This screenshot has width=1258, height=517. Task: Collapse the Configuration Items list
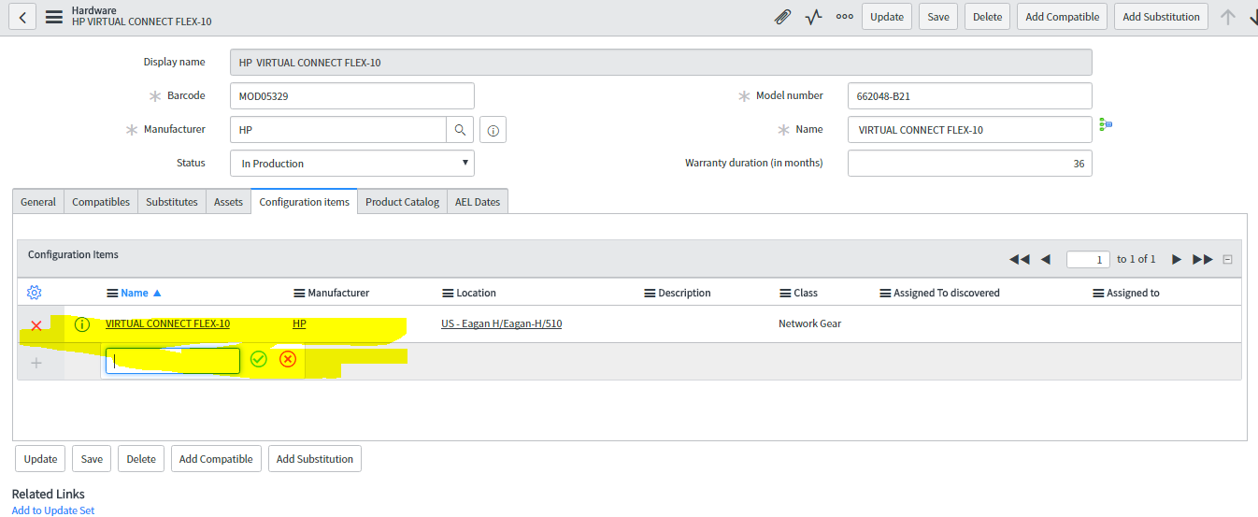click(1227, 260)
